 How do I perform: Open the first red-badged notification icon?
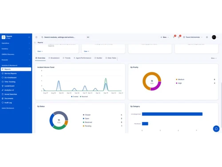pos(174,37)
